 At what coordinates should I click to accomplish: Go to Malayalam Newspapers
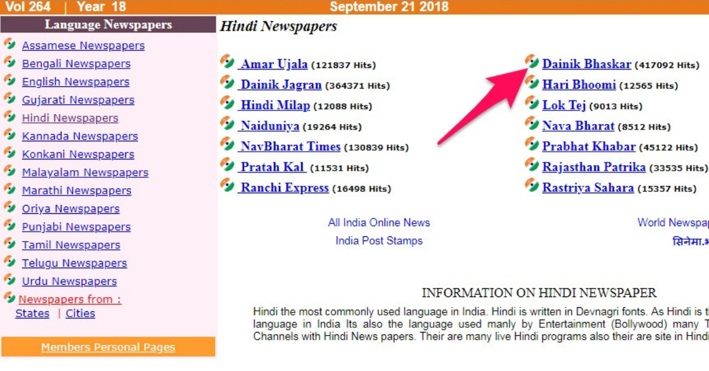pos(85,173)
